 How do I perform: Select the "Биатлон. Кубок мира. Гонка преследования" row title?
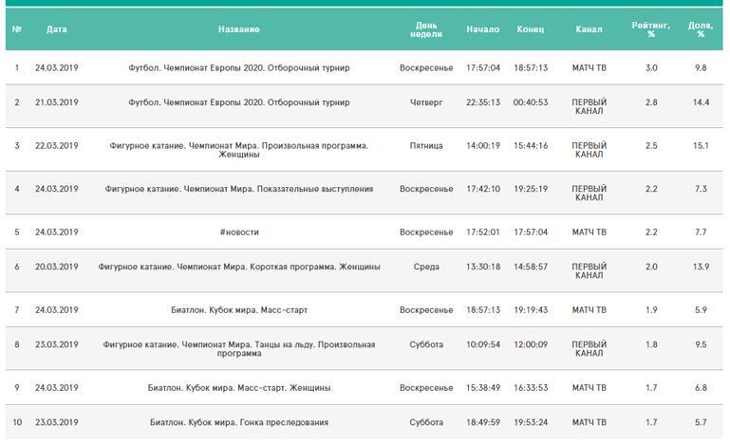238,422
